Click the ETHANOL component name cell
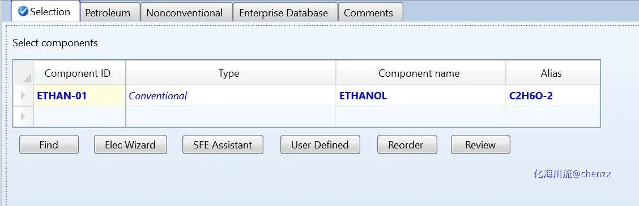The image size is (639, 206). click(420, 95)
